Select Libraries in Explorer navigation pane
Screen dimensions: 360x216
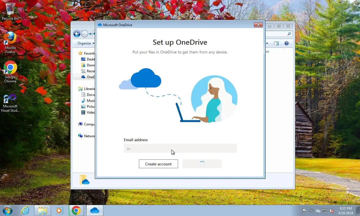click(x=87, y=89)
